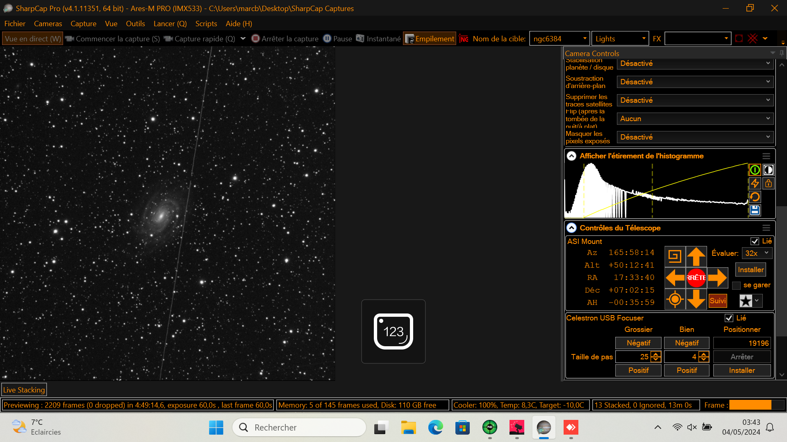
Task: Click the PNG/ING red capture format icon
Action: (464, 39)
